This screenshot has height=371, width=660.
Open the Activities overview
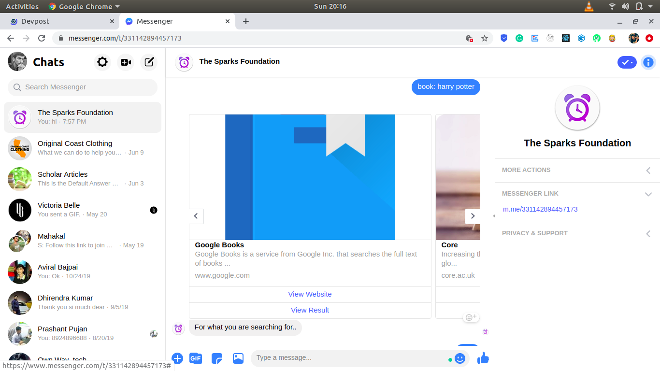[22, 6]
